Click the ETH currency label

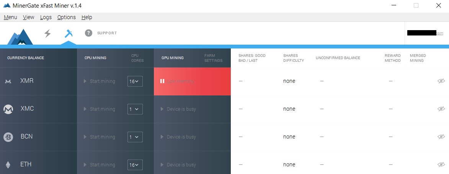[26, 164]
